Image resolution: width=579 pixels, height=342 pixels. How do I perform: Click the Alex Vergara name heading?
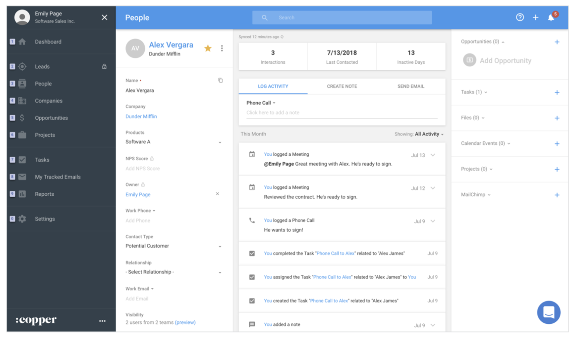(x=171, y=45)
